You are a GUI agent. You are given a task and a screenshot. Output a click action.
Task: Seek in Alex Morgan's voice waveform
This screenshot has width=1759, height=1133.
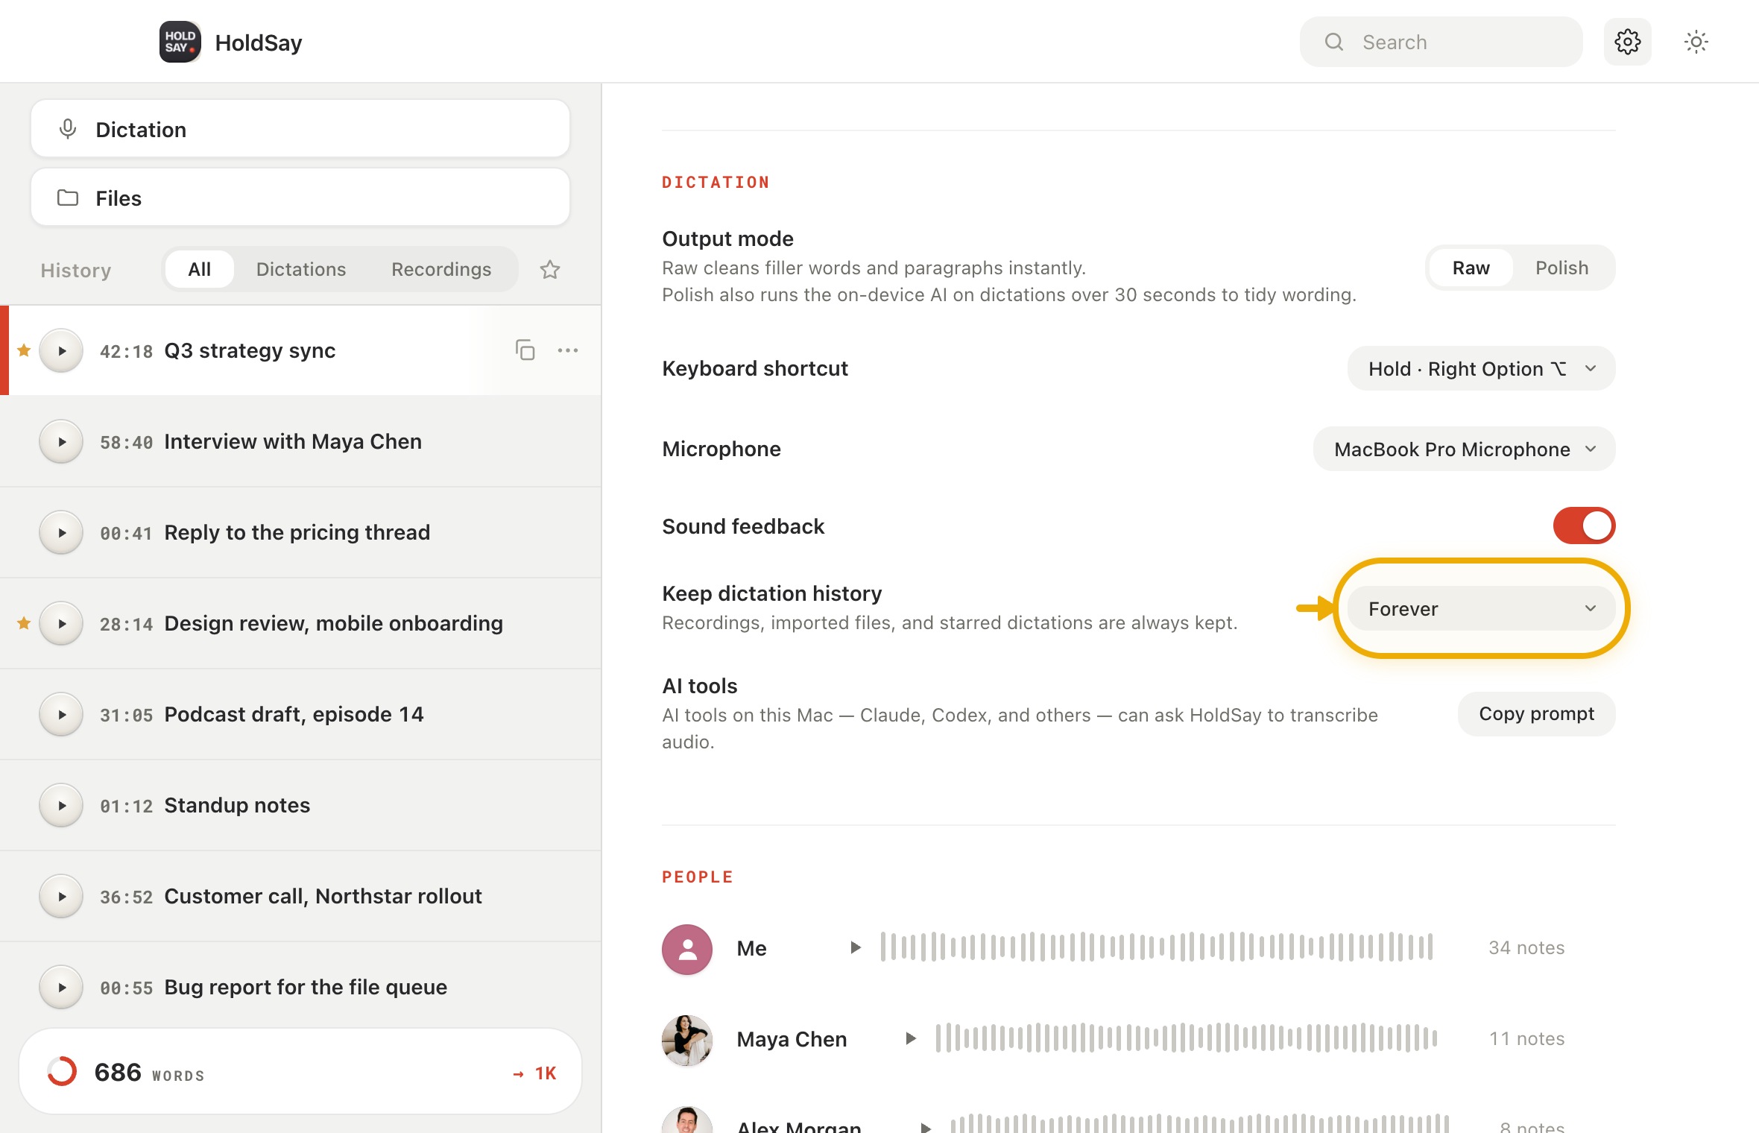(1199, 1123)
